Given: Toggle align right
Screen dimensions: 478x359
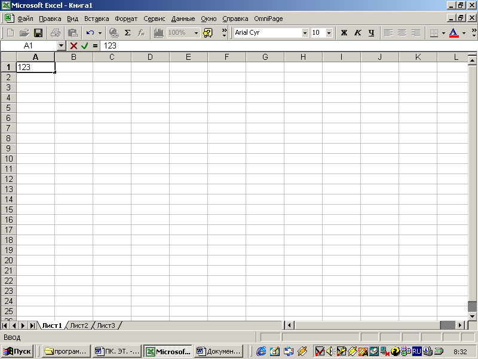Looking at the screenshot, I should tap(416, 33).
